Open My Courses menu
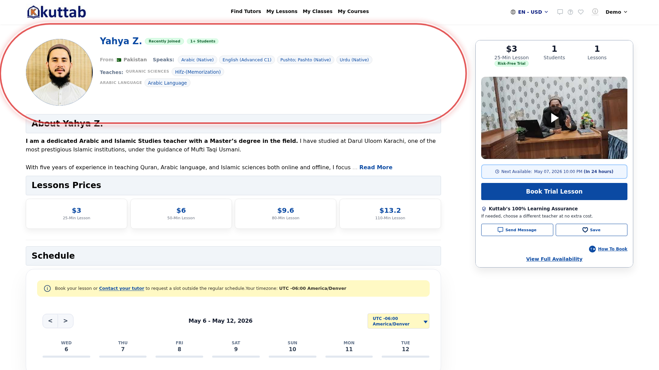This screenshot has height=370, width=659. click(x=353, y=11)
